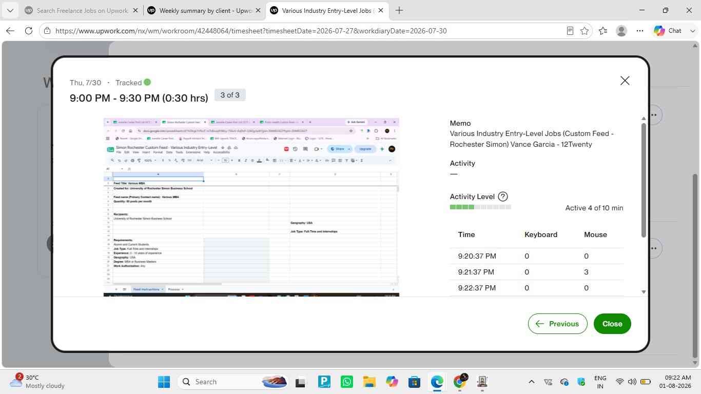
Task: Click the Activity Level progress bar
Action: pyautogui.click(x=480, y=207)
